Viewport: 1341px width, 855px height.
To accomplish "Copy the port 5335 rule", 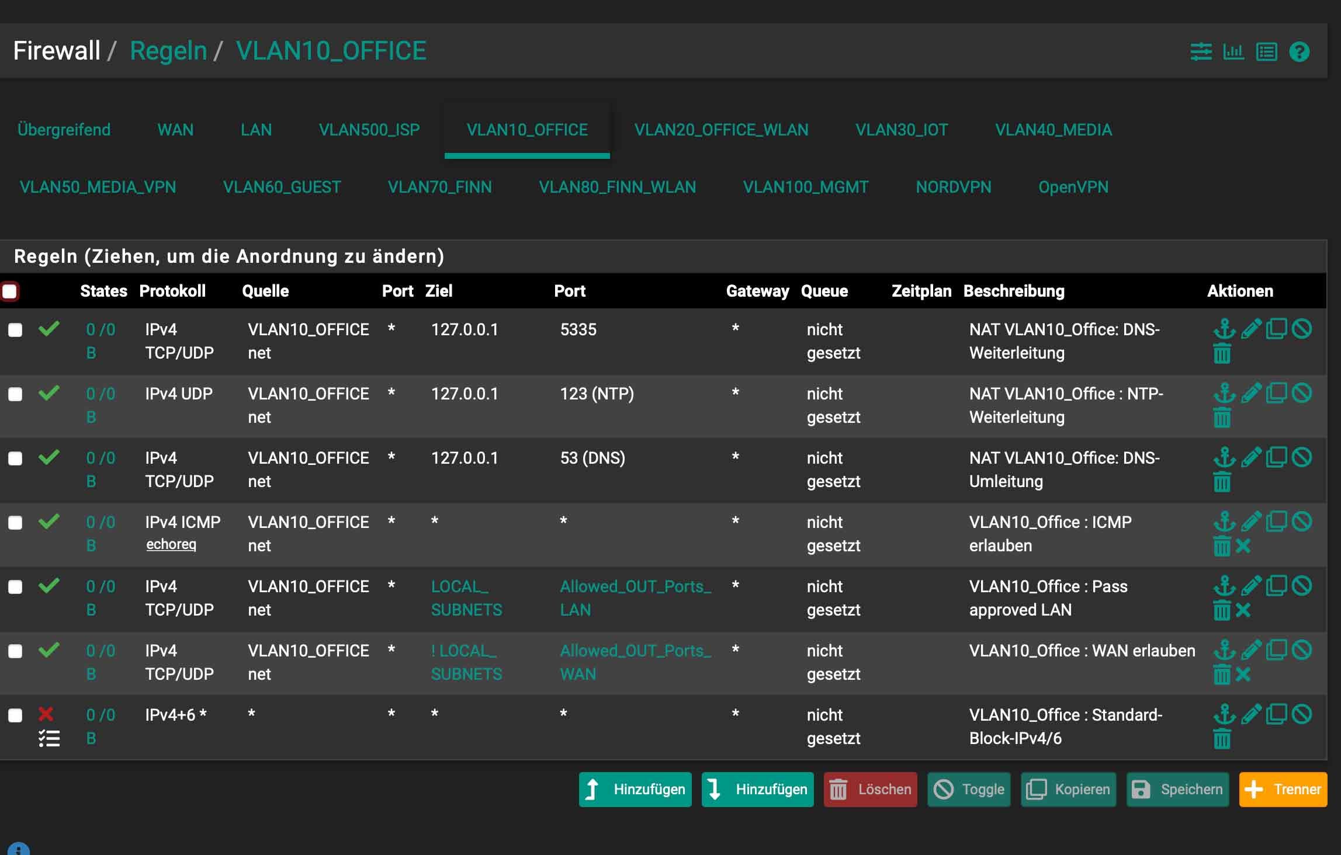I will 1277,329.
